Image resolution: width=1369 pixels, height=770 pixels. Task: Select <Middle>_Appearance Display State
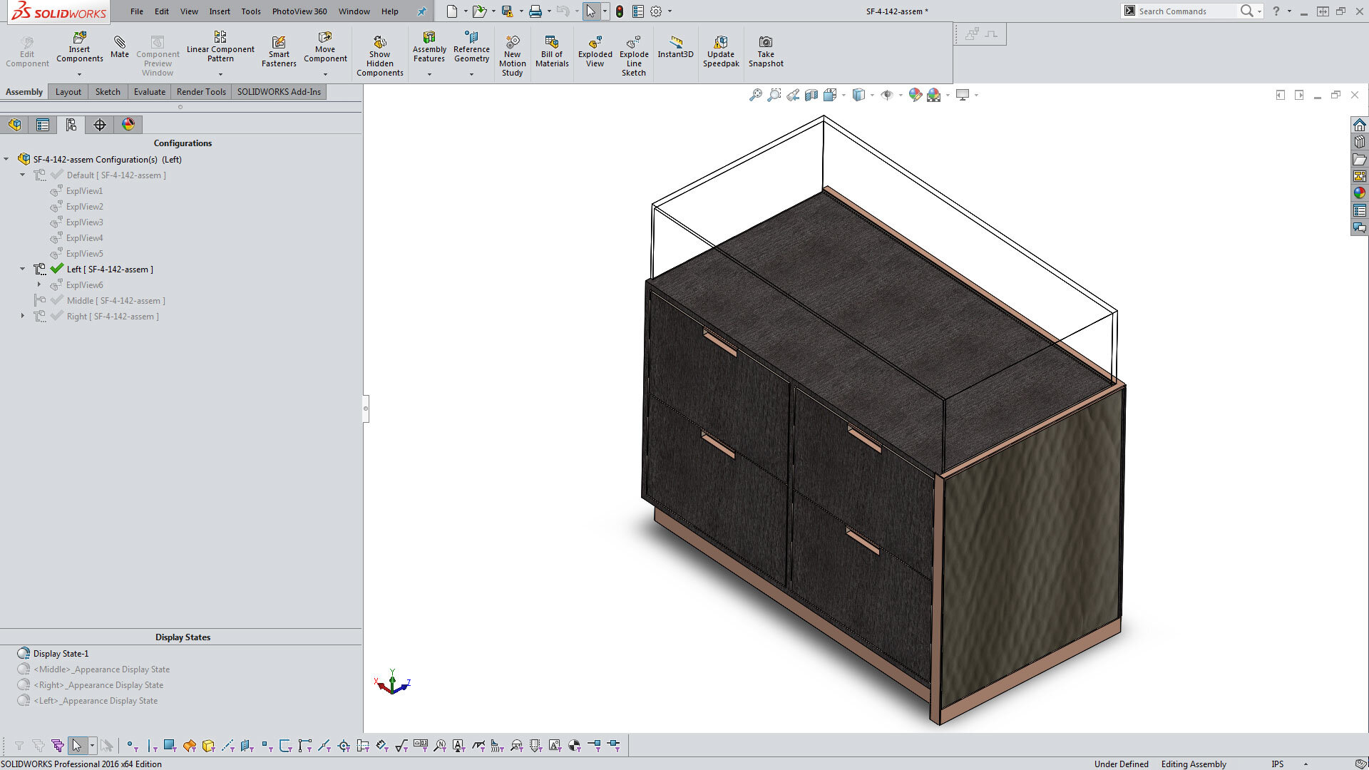coord(102,669)
